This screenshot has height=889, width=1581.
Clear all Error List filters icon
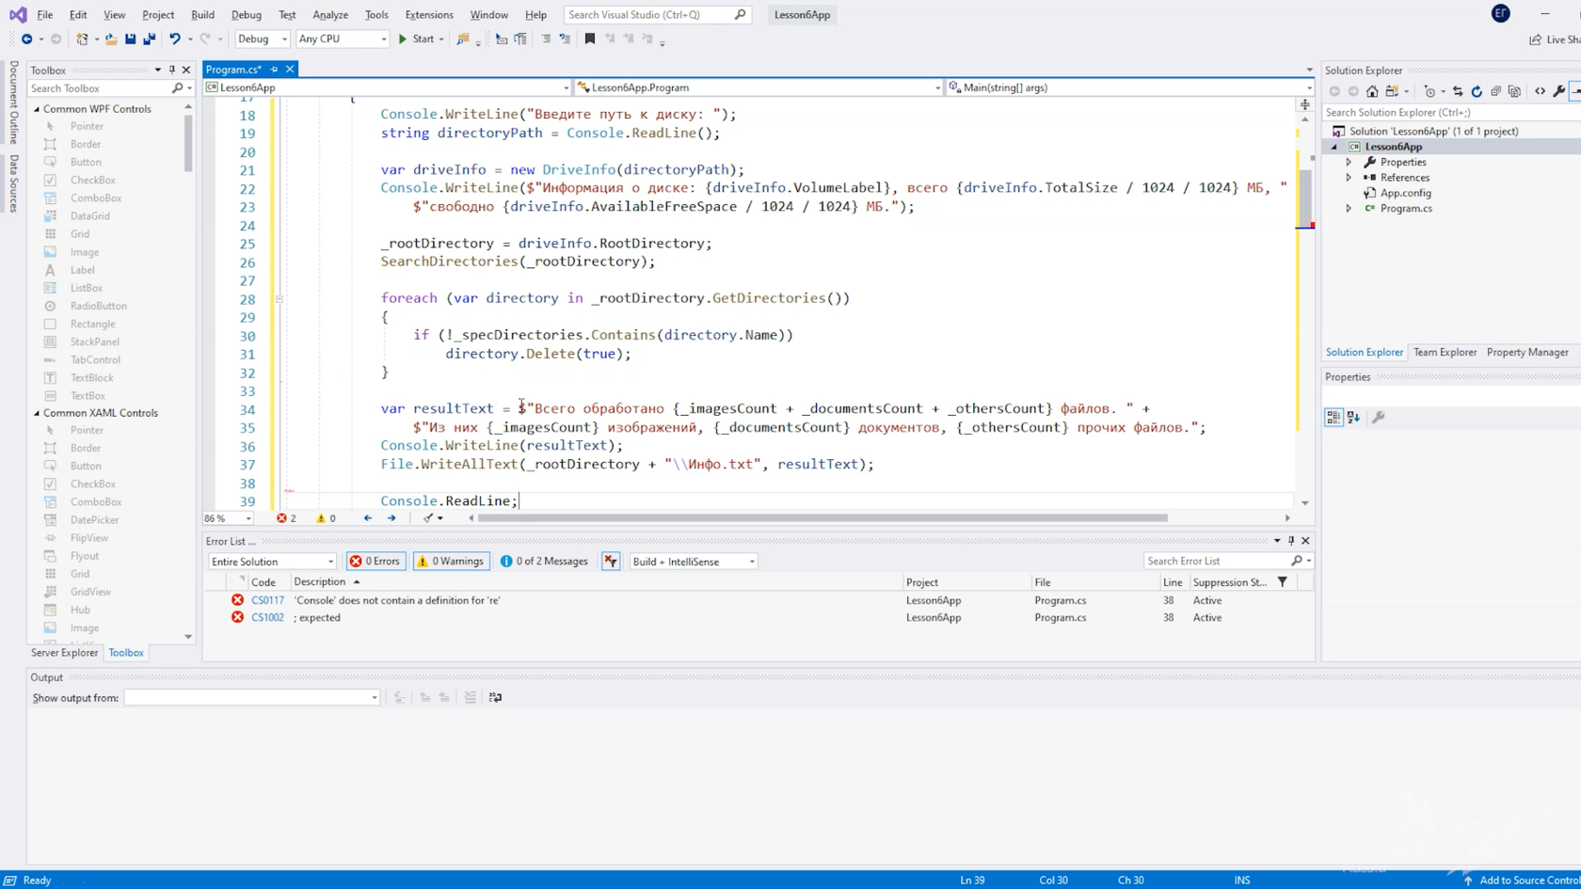(x=611, y=562)
